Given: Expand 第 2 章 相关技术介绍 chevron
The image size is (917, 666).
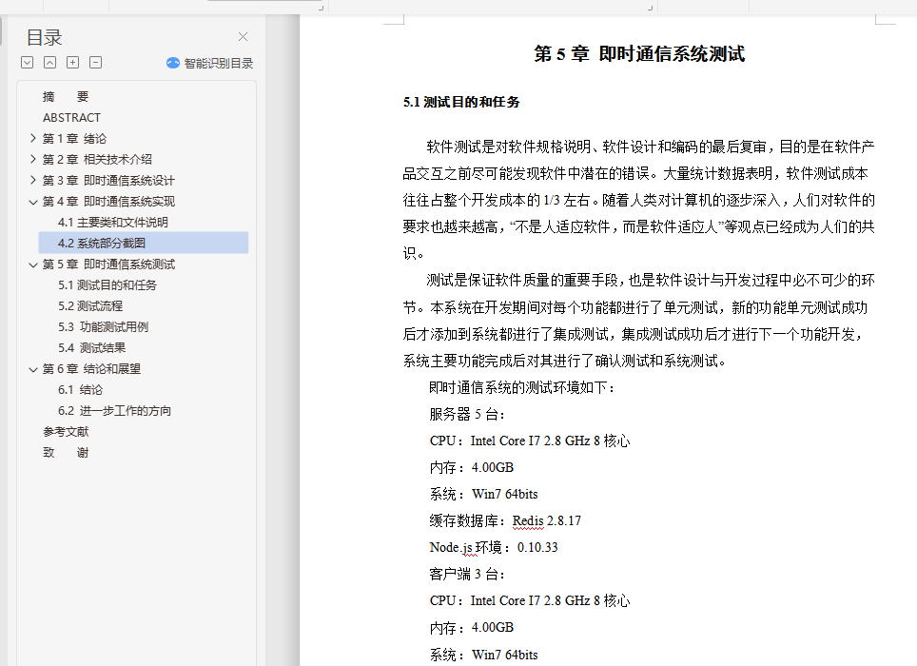Looking at the screenshot, I should pyautogui.click(x=32, y=159).
